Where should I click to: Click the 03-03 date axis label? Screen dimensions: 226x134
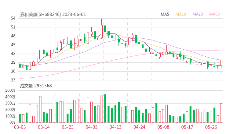tap(20, 127)
